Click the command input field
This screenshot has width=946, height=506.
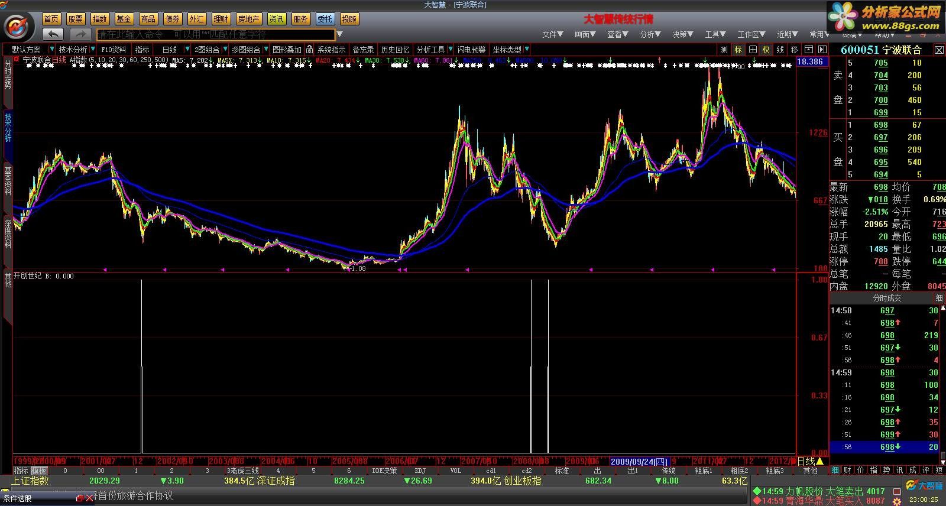point(216,35)
